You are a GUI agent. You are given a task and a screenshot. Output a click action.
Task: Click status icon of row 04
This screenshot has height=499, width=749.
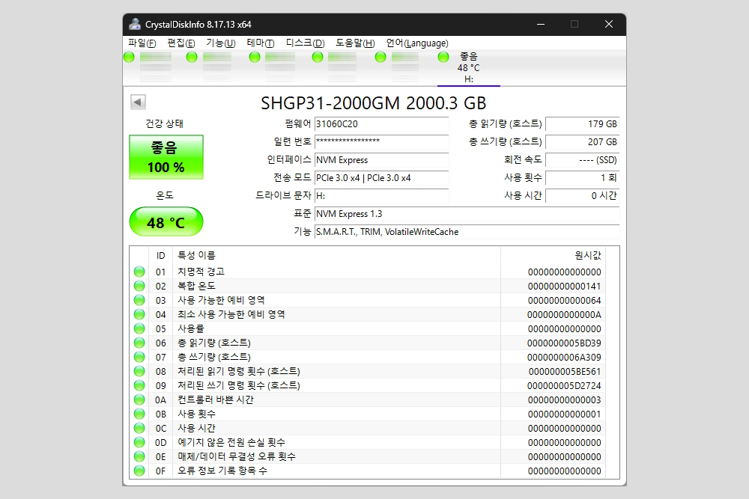[x=139, y=314]
